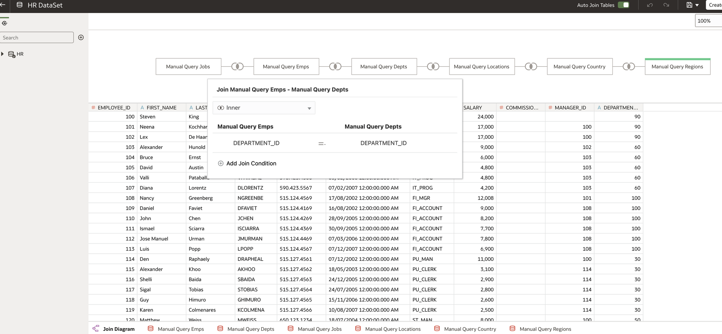The image size is (722, 334).
Task: Open the save options dropdown arrow
Action: point(697,5)
